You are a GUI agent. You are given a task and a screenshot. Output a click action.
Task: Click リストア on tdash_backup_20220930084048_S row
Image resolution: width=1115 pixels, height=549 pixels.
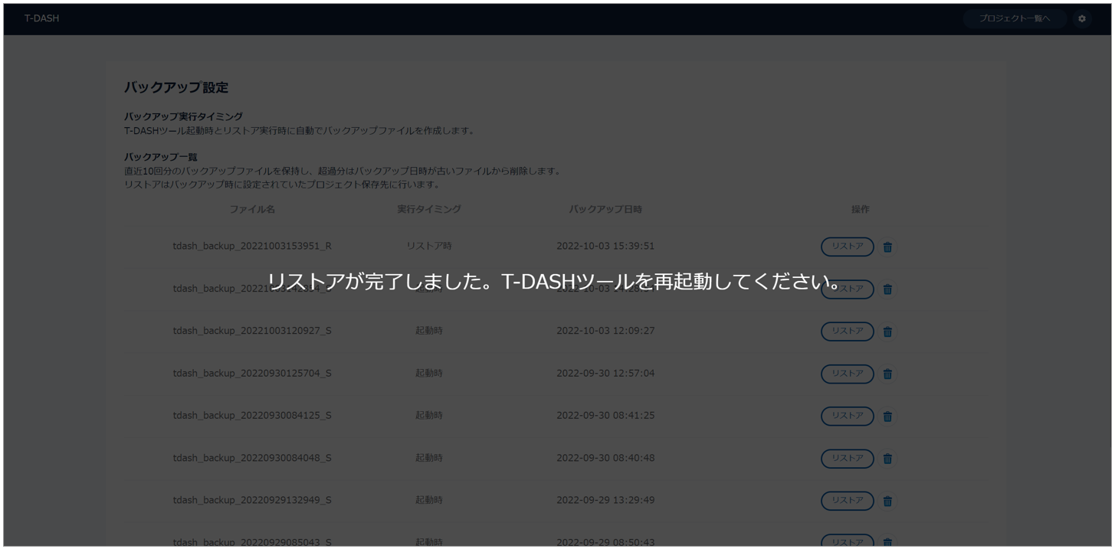[x=847, y=458]
